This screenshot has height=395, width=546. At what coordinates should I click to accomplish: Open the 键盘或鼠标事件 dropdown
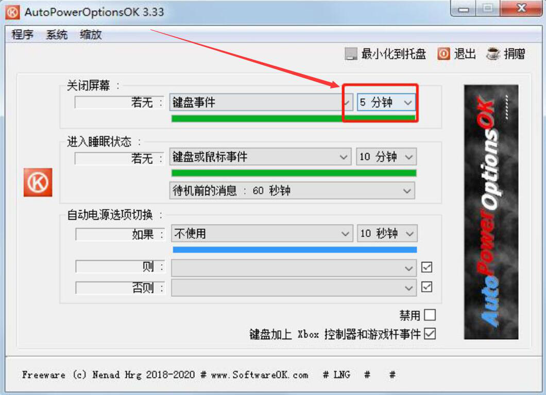tap(261, 157)
